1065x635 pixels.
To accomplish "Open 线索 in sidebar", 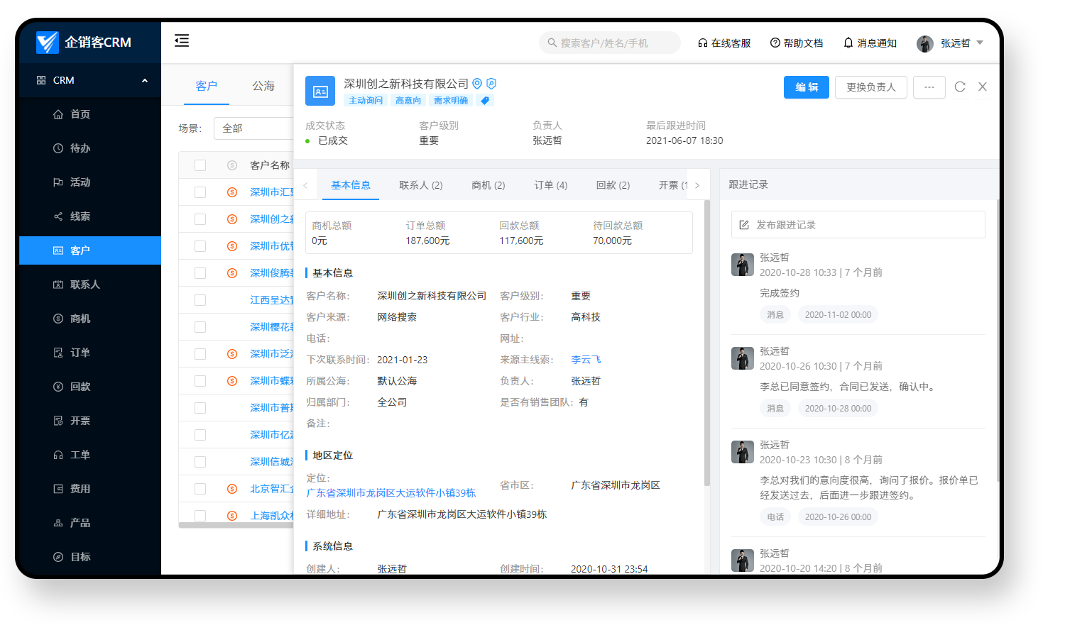I will coord(90,216).
